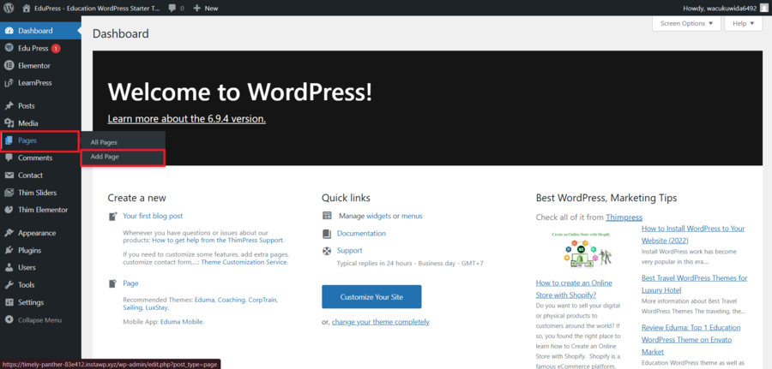Click the Posts pin icon in sidebar
Viewport: 772px width, 369px height.
(x=9, y=106)
